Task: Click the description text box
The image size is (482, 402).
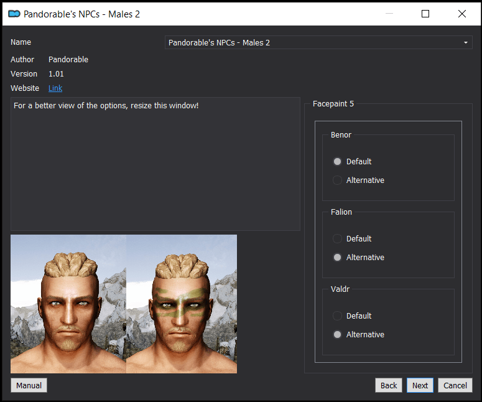Action: [155, 164]
